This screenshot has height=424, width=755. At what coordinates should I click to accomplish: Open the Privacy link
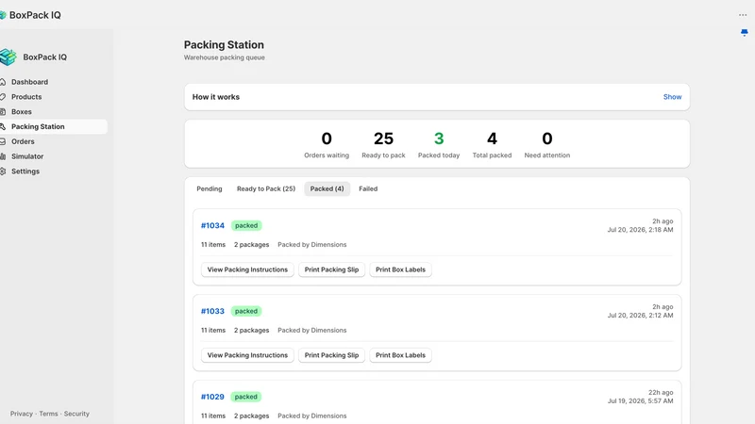(22, 414)
